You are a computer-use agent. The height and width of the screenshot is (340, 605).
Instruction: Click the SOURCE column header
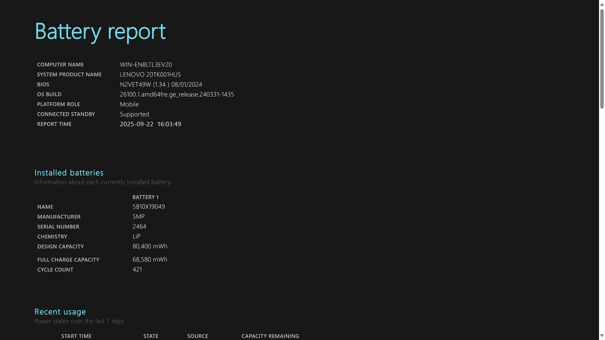pos(198,336)
